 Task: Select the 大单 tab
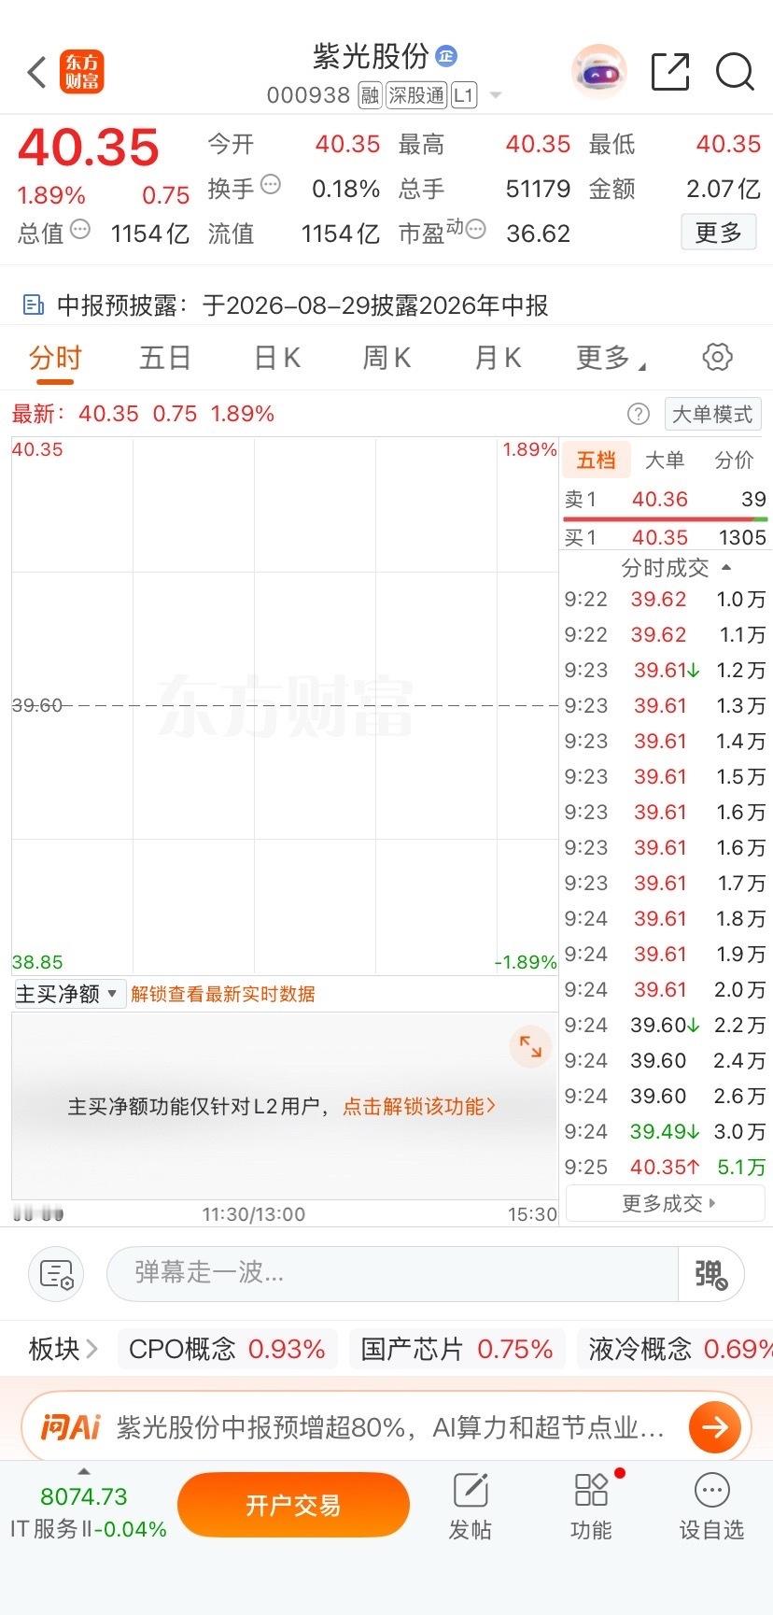[665, 460]
